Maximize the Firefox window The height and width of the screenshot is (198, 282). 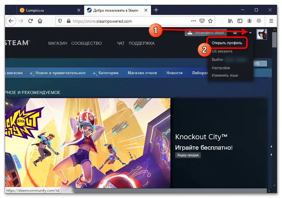[x=256, y=10]
